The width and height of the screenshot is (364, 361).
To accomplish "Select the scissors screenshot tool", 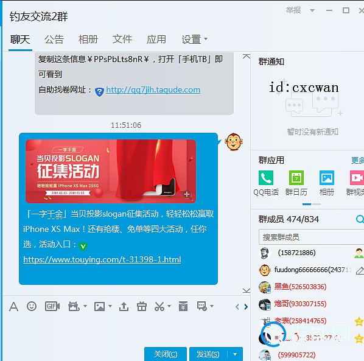I will point(159,306).
